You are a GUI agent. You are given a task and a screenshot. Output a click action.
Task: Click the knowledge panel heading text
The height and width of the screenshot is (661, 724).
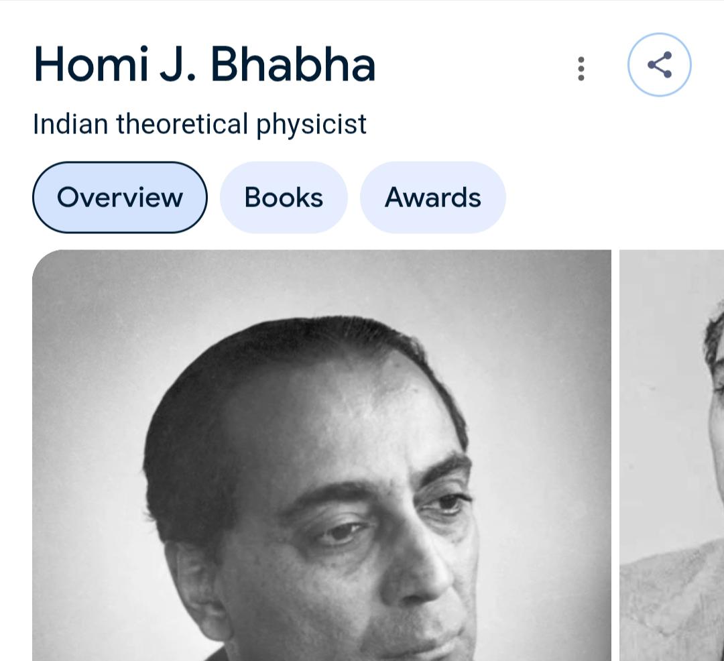[x=204, y=64]
